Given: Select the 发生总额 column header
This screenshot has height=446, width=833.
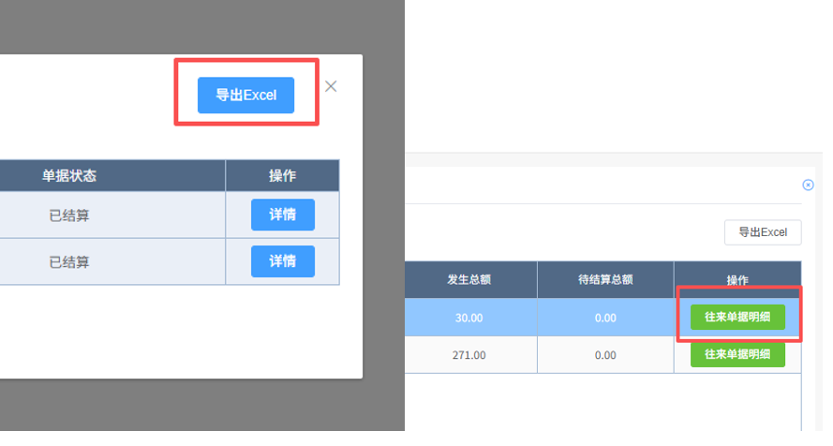Looking at the screenshot, I should click(470, 280).
